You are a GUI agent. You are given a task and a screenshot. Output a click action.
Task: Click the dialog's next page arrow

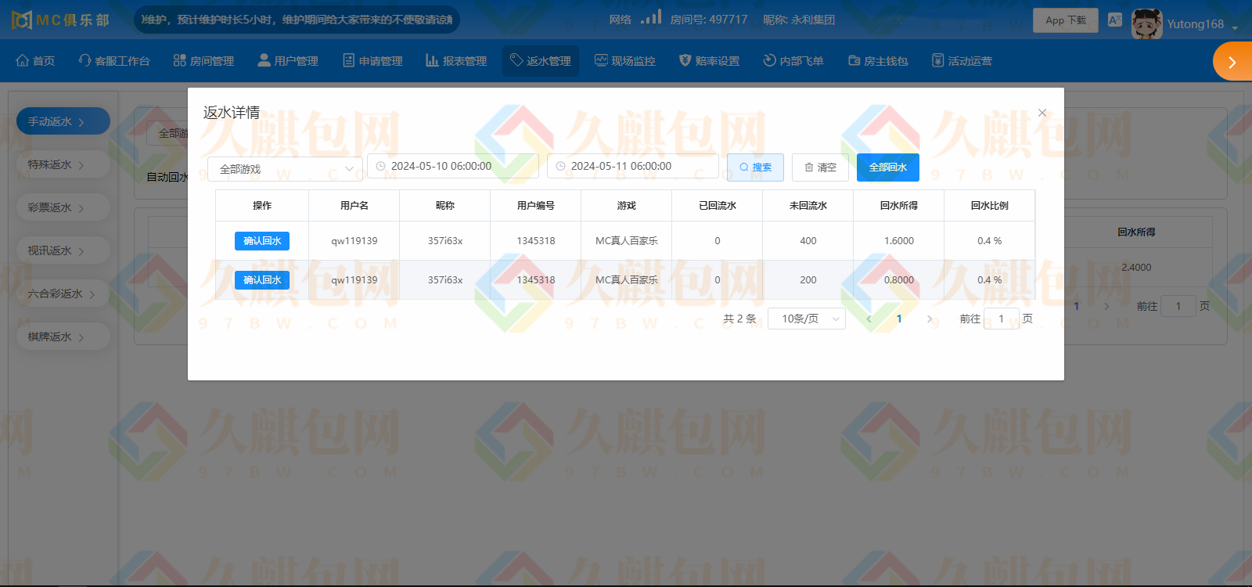pyautogui.click(x=929, y=319)
